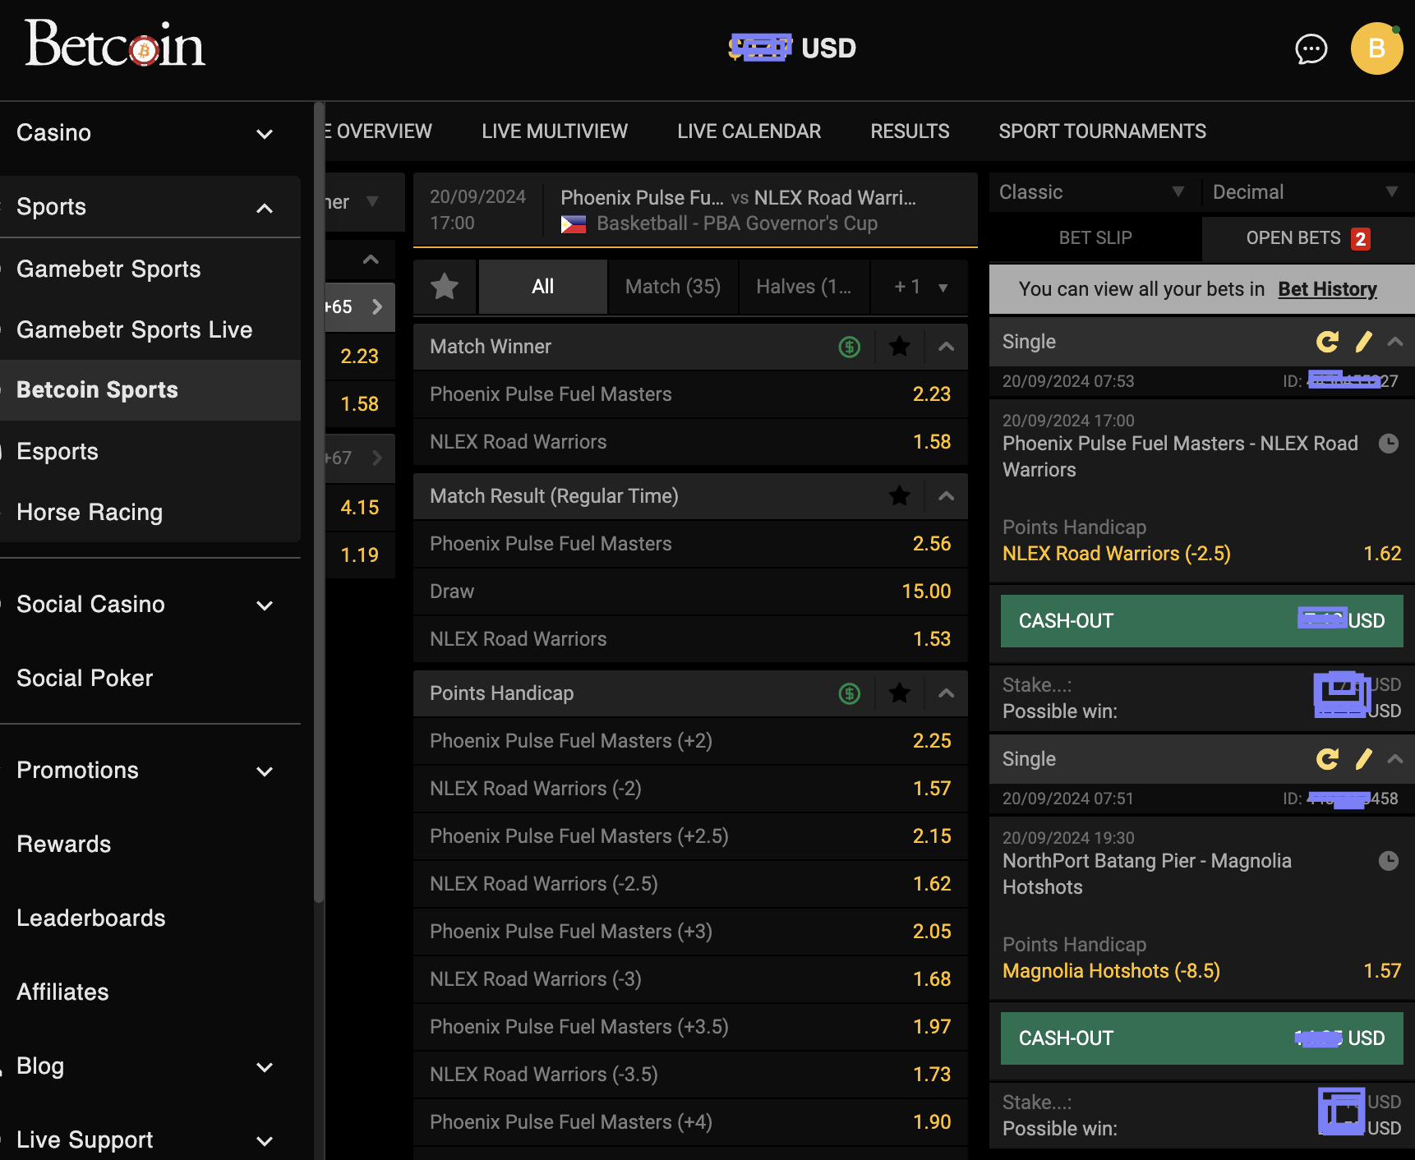Collapse the Sports sidebar section
The image size is (1415, 1160).
(x=265, y=208)
